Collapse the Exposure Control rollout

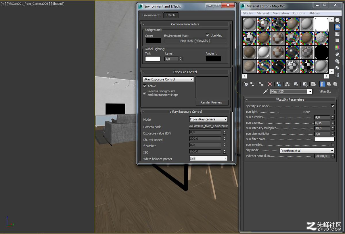coord(185,72)
